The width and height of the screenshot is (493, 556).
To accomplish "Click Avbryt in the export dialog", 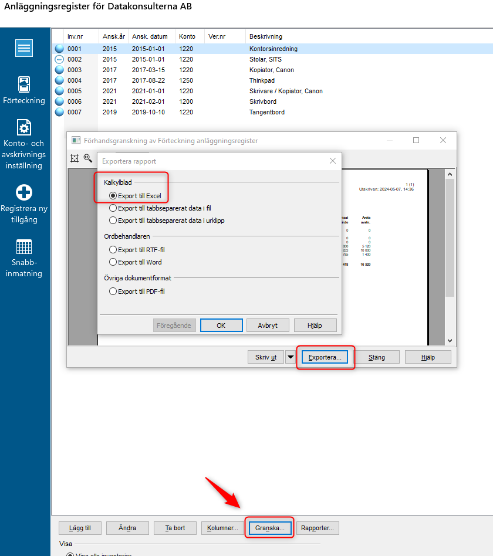I will tap(268, 326).
